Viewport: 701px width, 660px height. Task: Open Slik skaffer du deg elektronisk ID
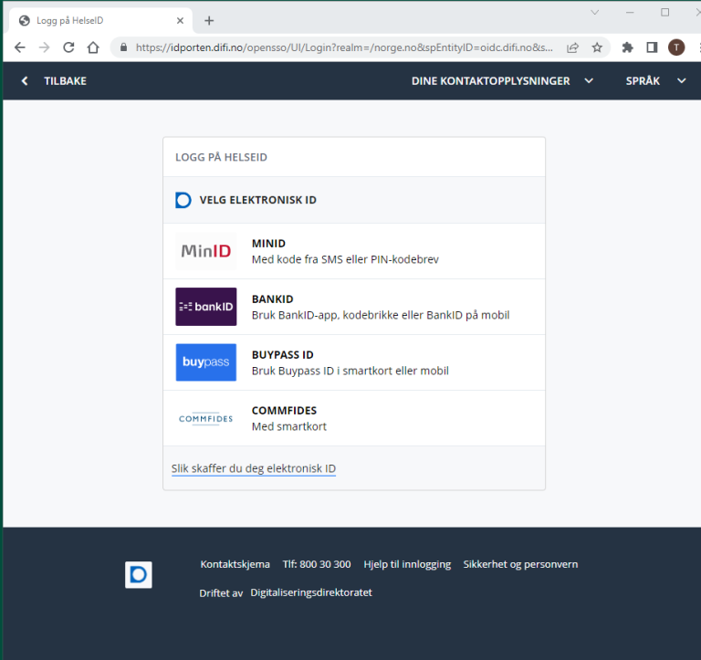(x=254, y=468)
